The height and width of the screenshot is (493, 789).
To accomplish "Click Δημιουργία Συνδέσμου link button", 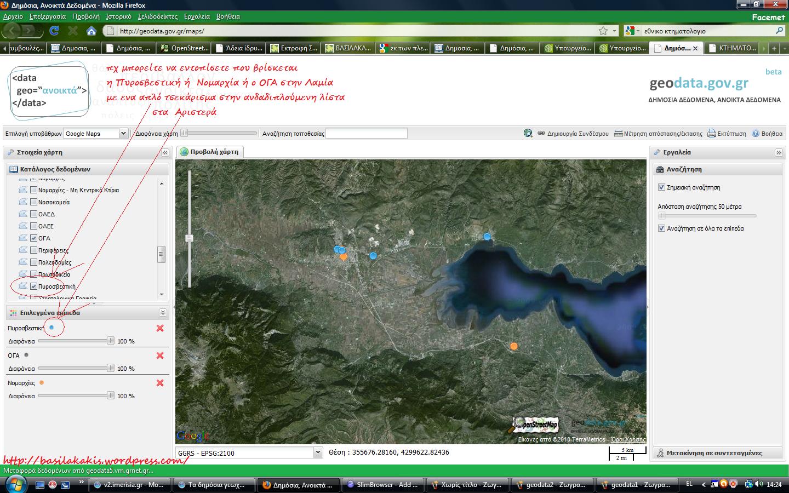I will 573,134.
